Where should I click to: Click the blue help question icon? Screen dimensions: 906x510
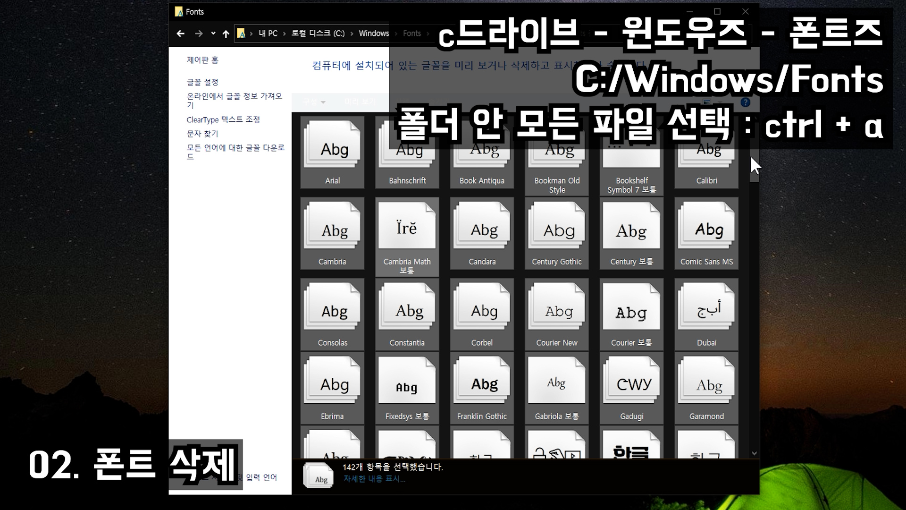click(x=745, y=102)
